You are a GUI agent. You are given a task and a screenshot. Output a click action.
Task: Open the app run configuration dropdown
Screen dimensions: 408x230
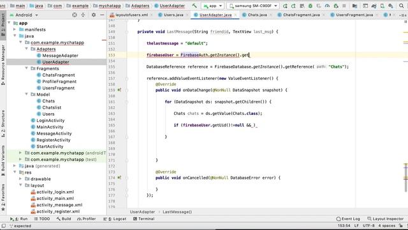pyautogui.click(x=212, y=6)
